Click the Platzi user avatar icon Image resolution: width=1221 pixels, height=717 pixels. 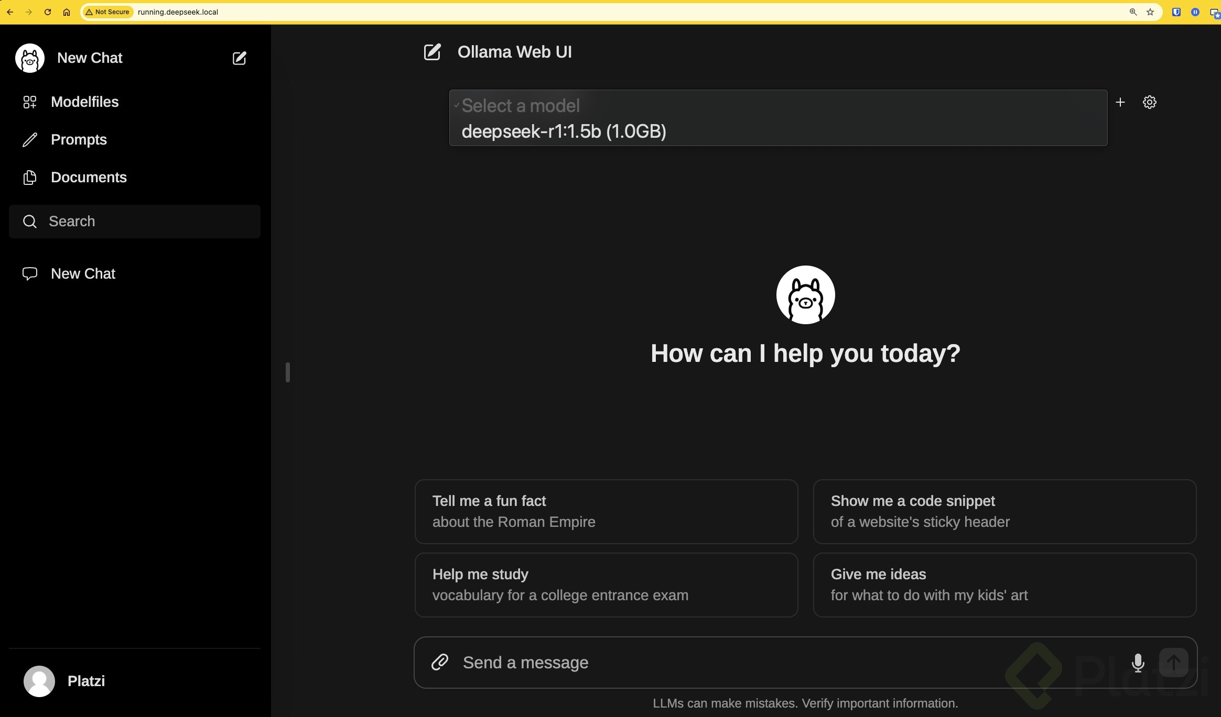tap(39, 681)
